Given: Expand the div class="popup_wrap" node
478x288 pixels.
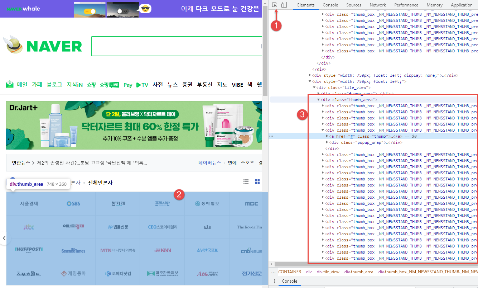Looking at the screenshot, I should tap(327, 142).
